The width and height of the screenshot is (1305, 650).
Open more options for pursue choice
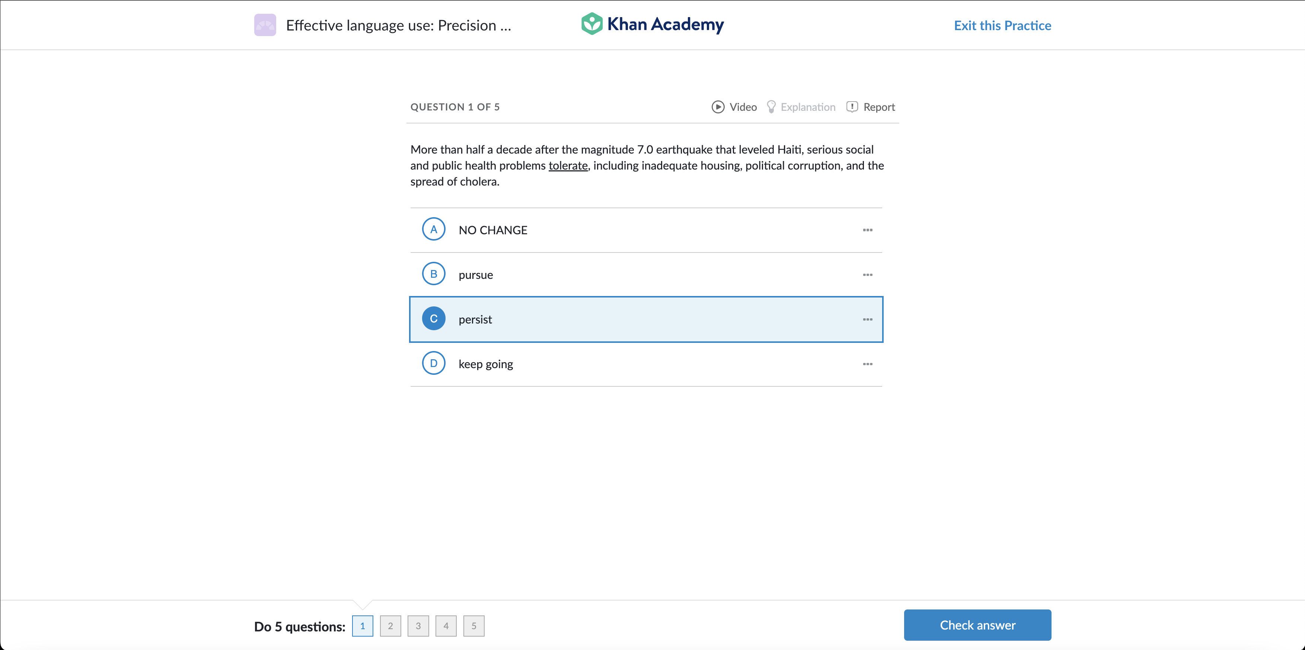coord(867,275)
